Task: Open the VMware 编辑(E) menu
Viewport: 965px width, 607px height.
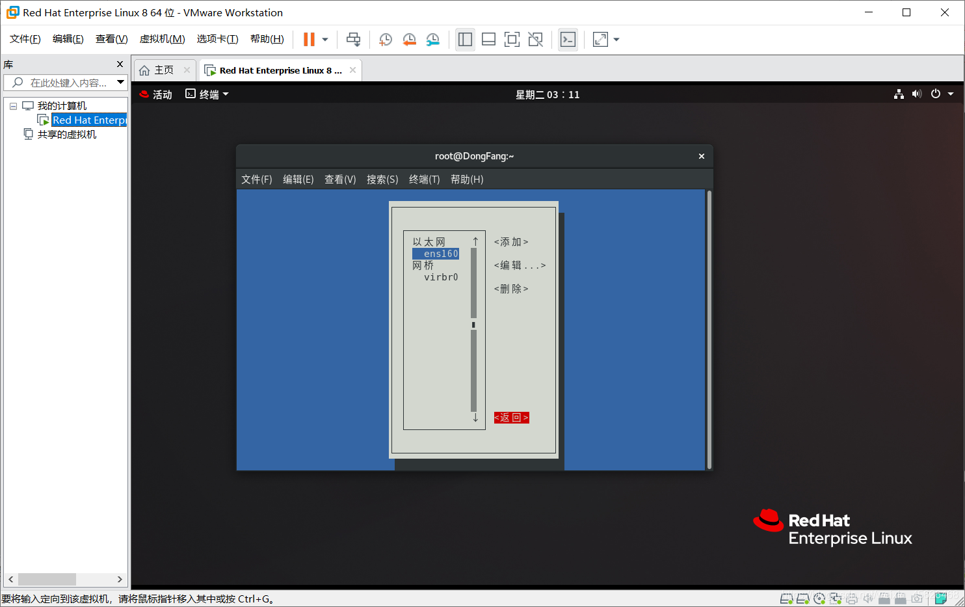Action: click(x=68, y=39)
